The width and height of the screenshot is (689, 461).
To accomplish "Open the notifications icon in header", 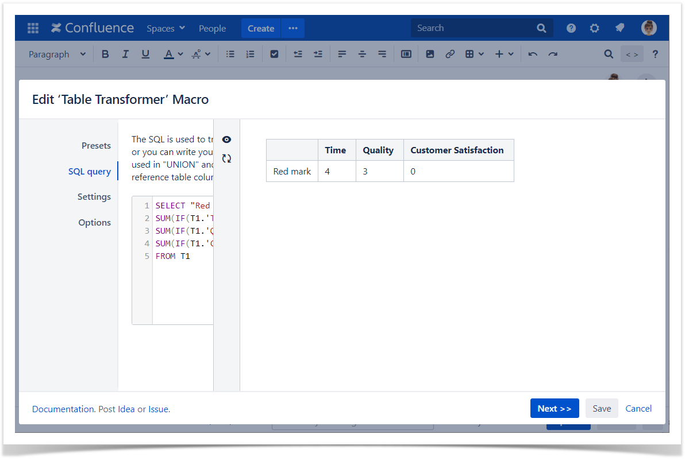I will pyautogui.click(x=619, y=28).
